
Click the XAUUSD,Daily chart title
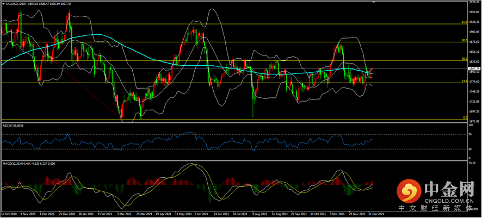tap(16, 3)
